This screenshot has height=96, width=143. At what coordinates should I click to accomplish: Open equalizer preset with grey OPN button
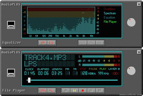click(x=91, y=43)
